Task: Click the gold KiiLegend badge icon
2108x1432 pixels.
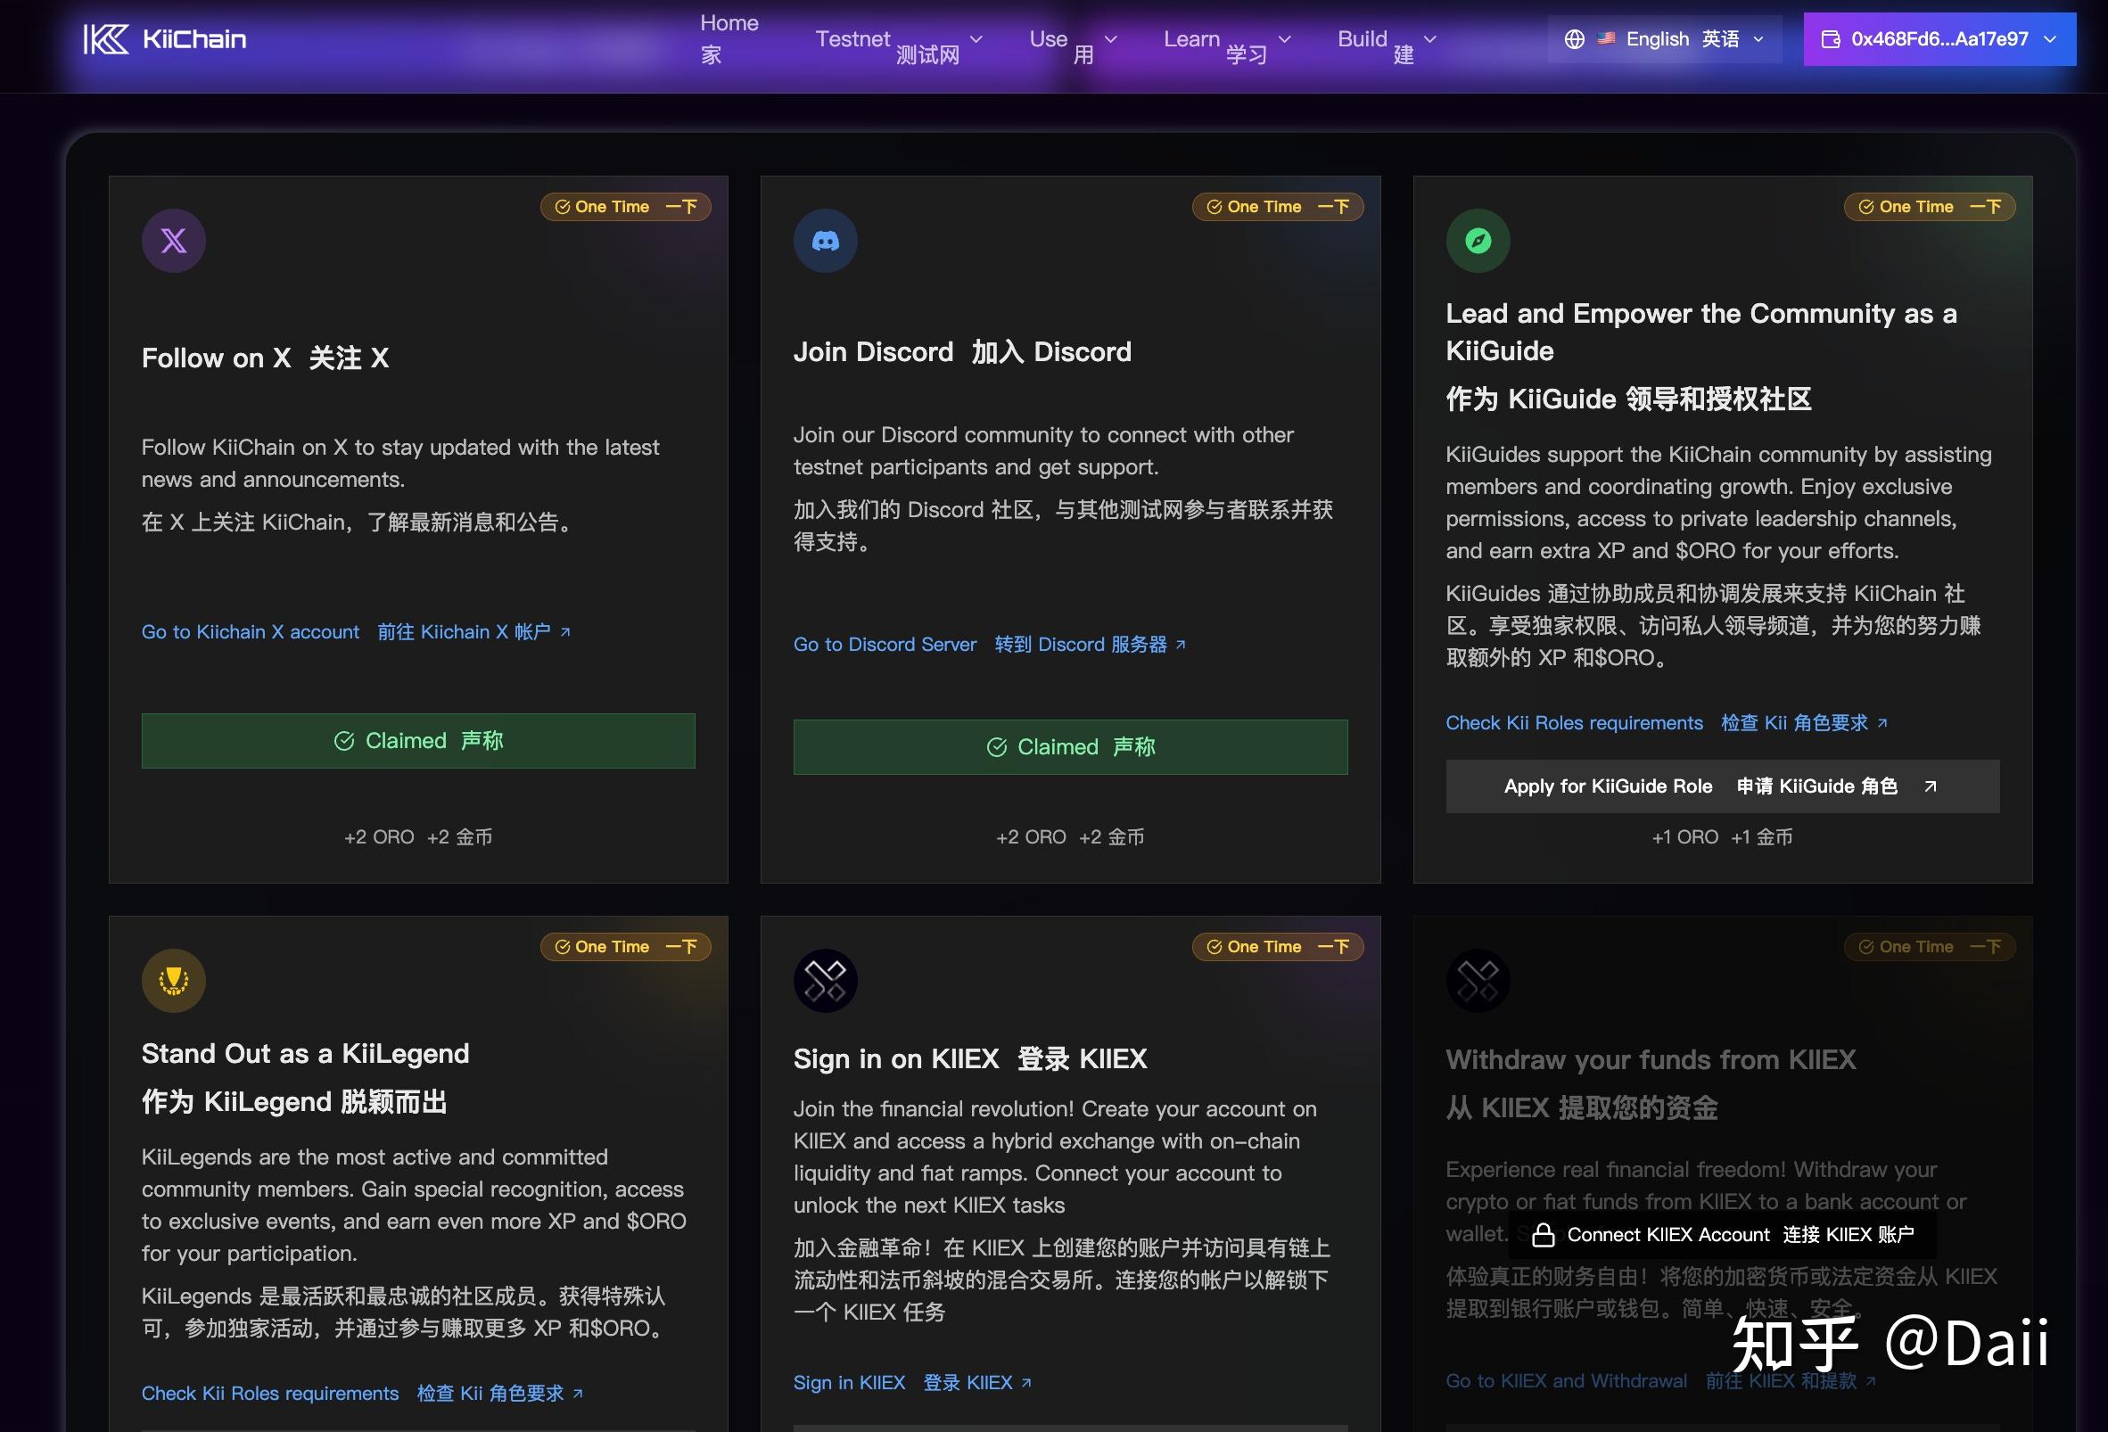Action: [x=173, y=980]
